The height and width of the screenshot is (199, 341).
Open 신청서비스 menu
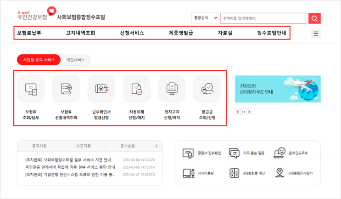point(132,33)
